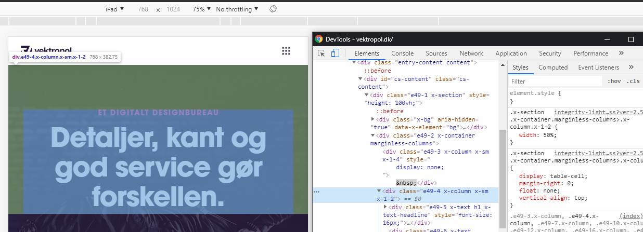Image resolution: width=643 pixels, height=232 pixels.
Task: Click the Chrome icon in DevTools title
Action: 319,39
